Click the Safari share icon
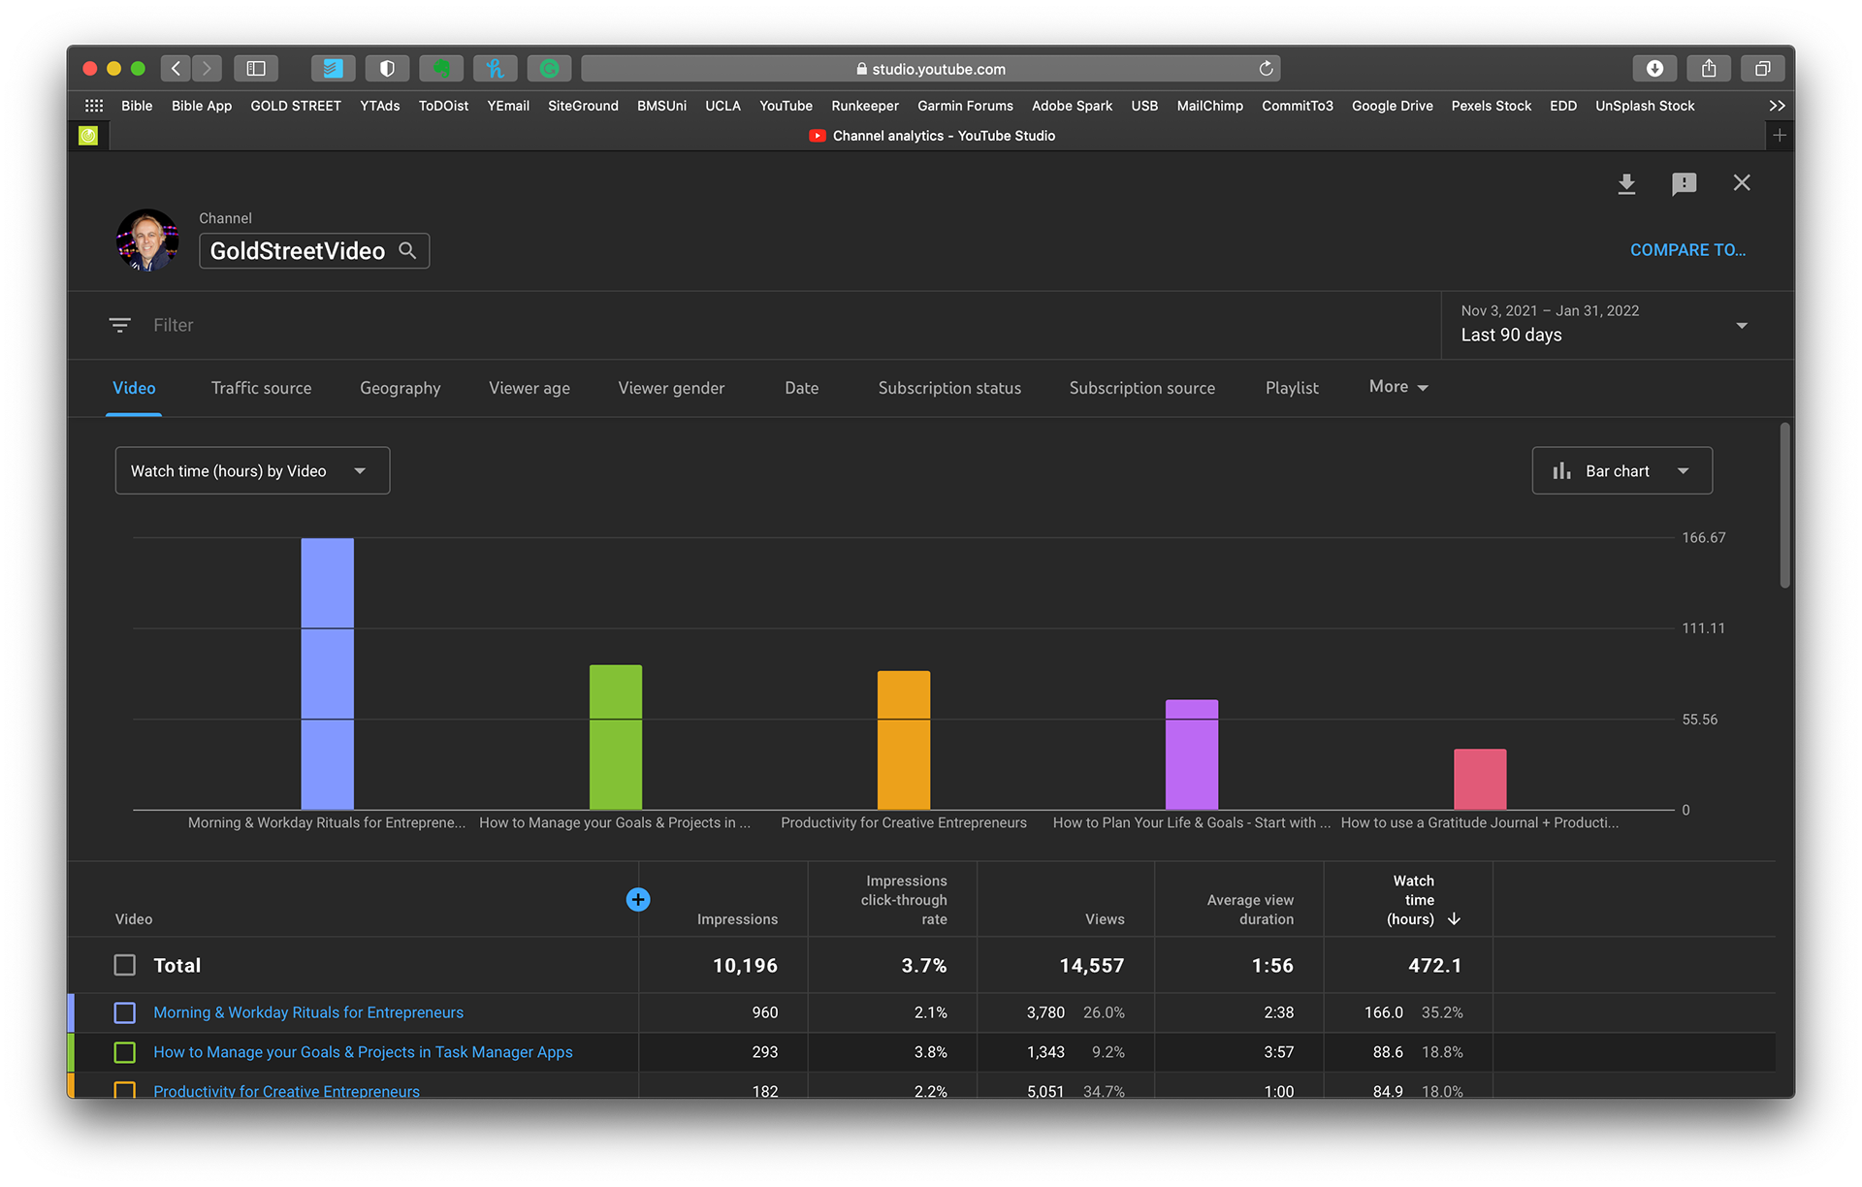This screenshot has height=1187, width=1862. 1709,68
